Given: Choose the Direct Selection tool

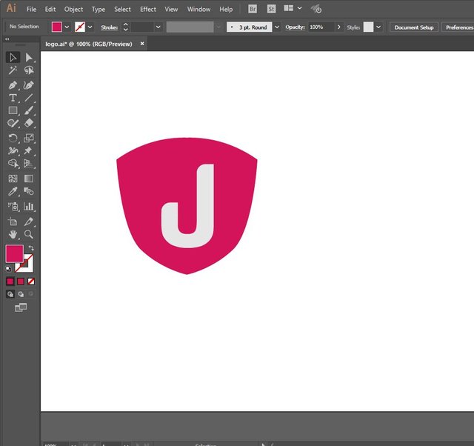Looking at the screenshot, I should click(x=29, y=57).
